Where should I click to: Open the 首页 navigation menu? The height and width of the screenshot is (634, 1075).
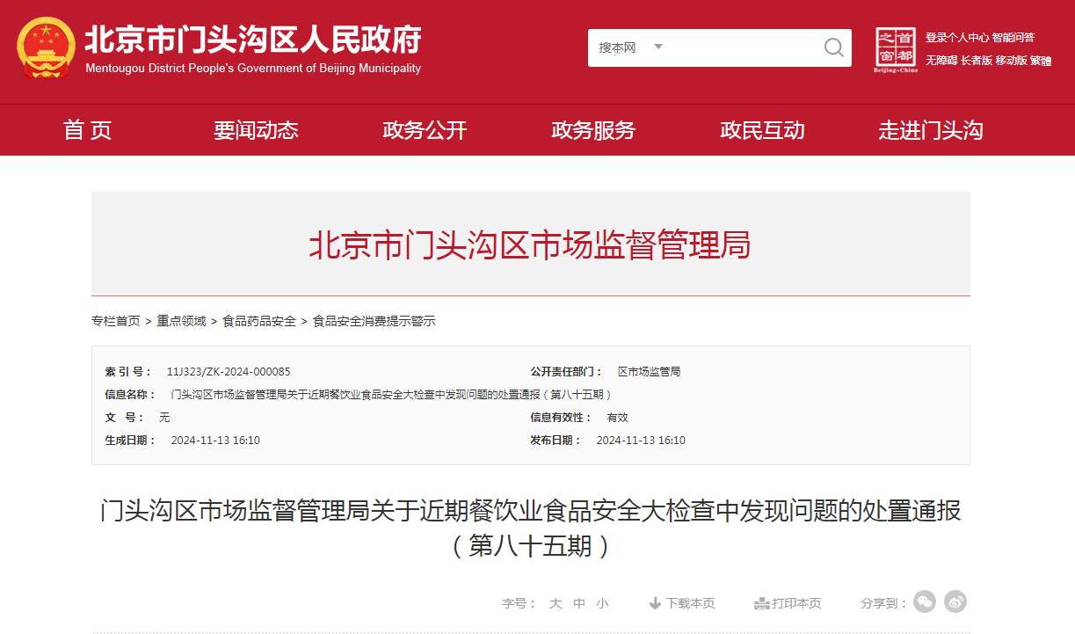click(x=88, y=130)
